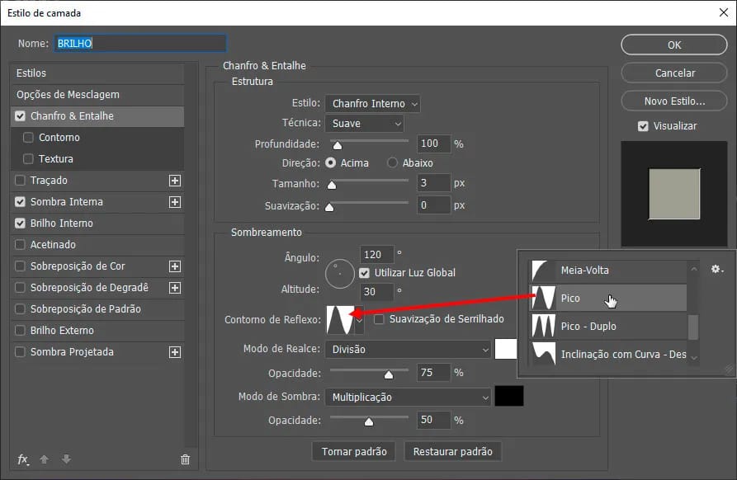
Task: Click the Cancelar button
Action: click(674, 73)
